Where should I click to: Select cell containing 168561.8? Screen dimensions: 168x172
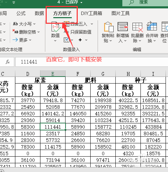tap(153, 100)
